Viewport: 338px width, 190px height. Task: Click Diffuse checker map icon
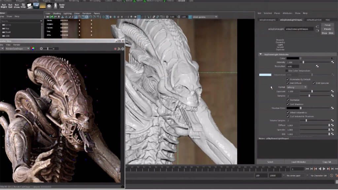[x=332, y=125]
